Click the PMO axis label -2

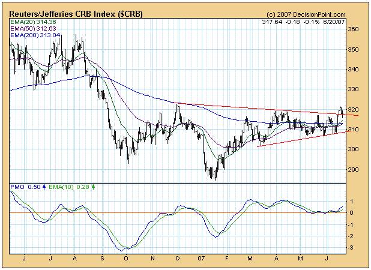click(x=351, y=236)
